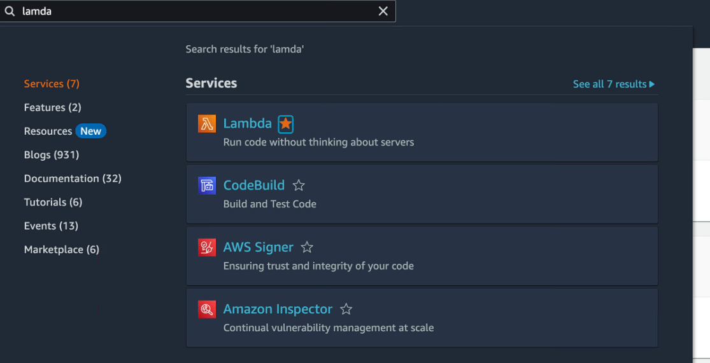Open the Lambda service icon
Screen dimensions: 710x363
click(207, 123)
